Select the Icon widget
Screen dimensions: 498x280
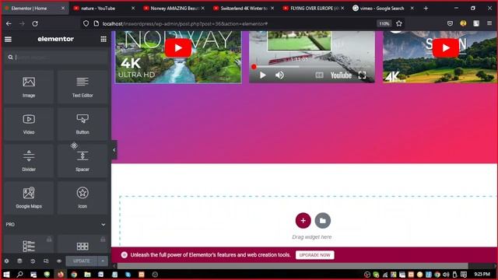click(x=82, y=198)
